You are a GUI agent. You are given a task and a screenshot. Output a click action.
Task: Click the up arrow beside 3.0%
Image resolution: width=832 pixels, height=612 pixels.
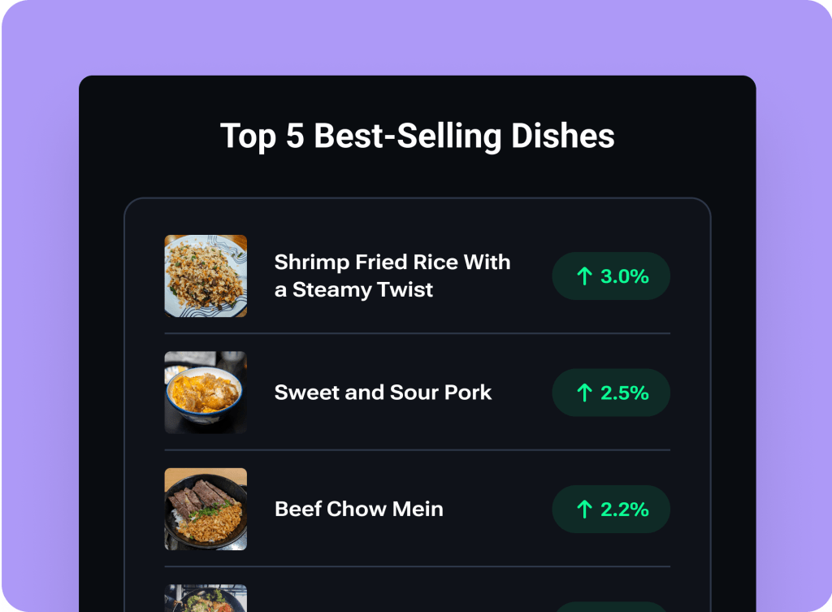coord(584,276)
